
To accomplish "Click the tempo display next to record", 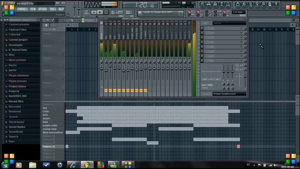I will pos(117,13).
